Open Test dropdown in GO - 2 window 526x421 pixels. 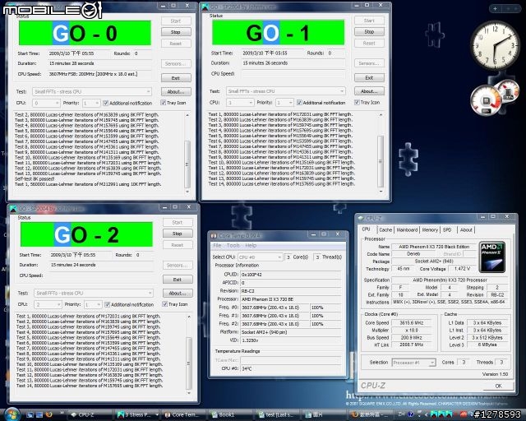pos(94,293)
